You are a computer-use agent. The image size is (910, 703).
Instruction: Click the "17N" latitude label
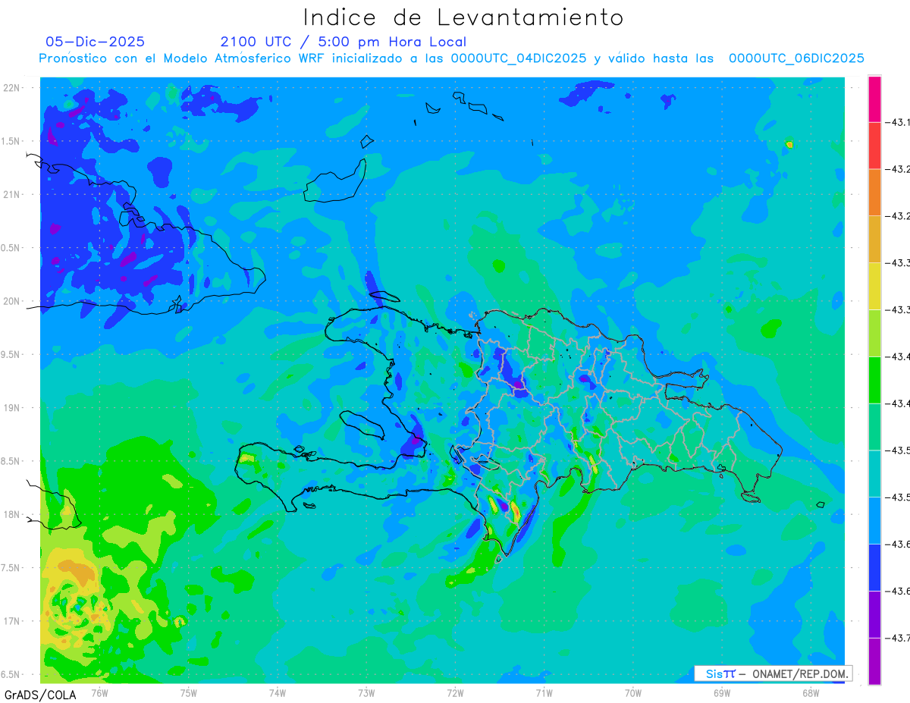pos(12,621)
